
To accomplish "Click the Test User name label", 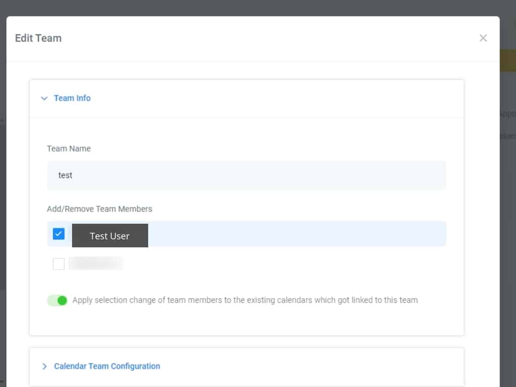I will 110,236.
